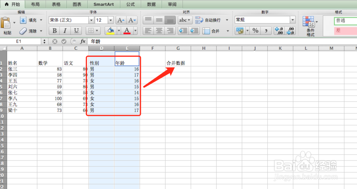The width and height of the screenshot is (357, 189).
Task: Align text right
Action: pos(170,30)
